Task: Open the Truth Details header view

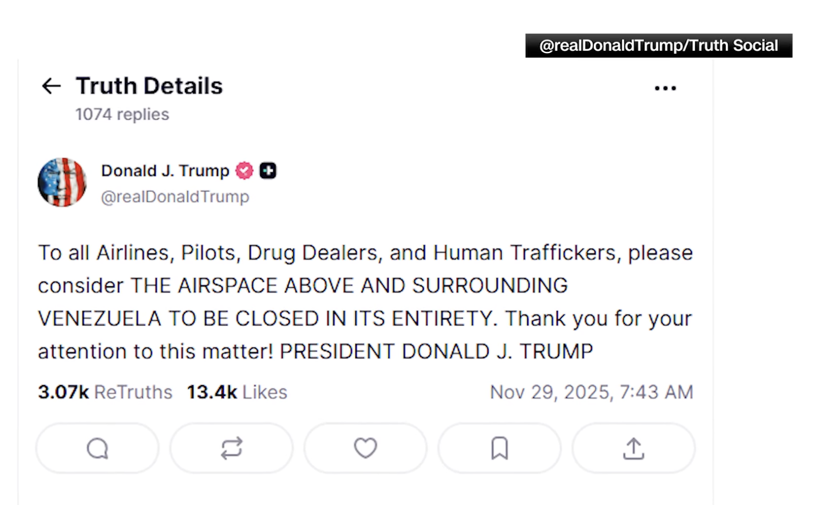Action: (149, 85)
